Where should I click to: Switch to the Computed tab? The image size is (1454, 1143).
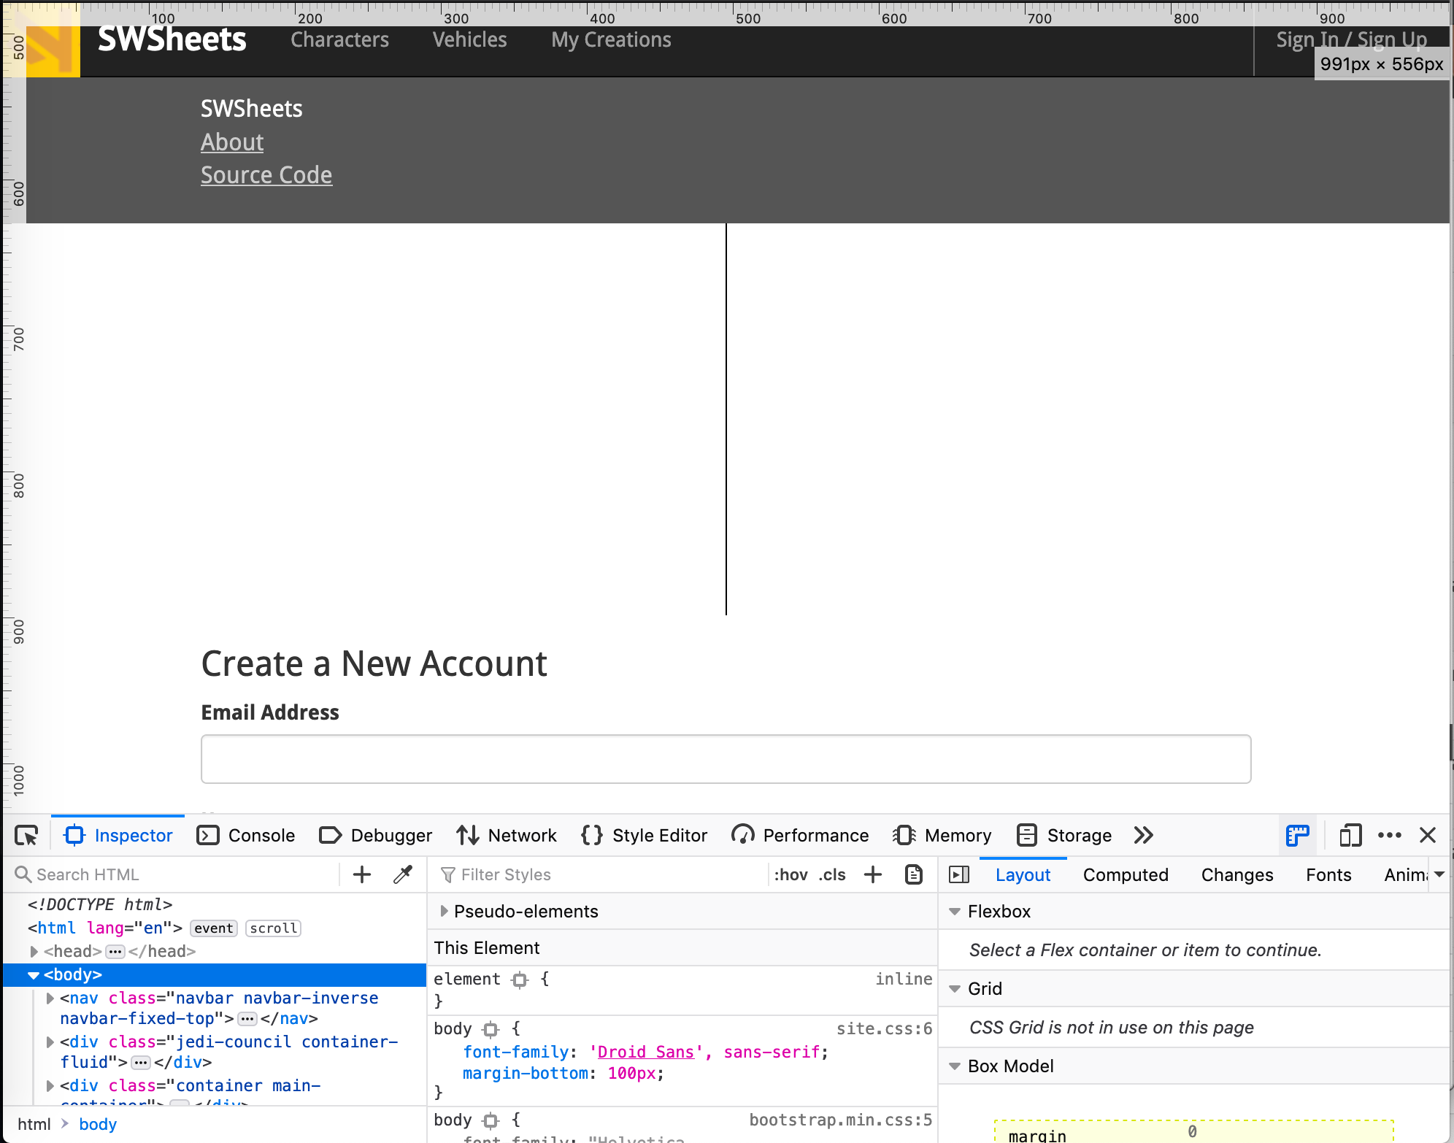[1126, 874]
